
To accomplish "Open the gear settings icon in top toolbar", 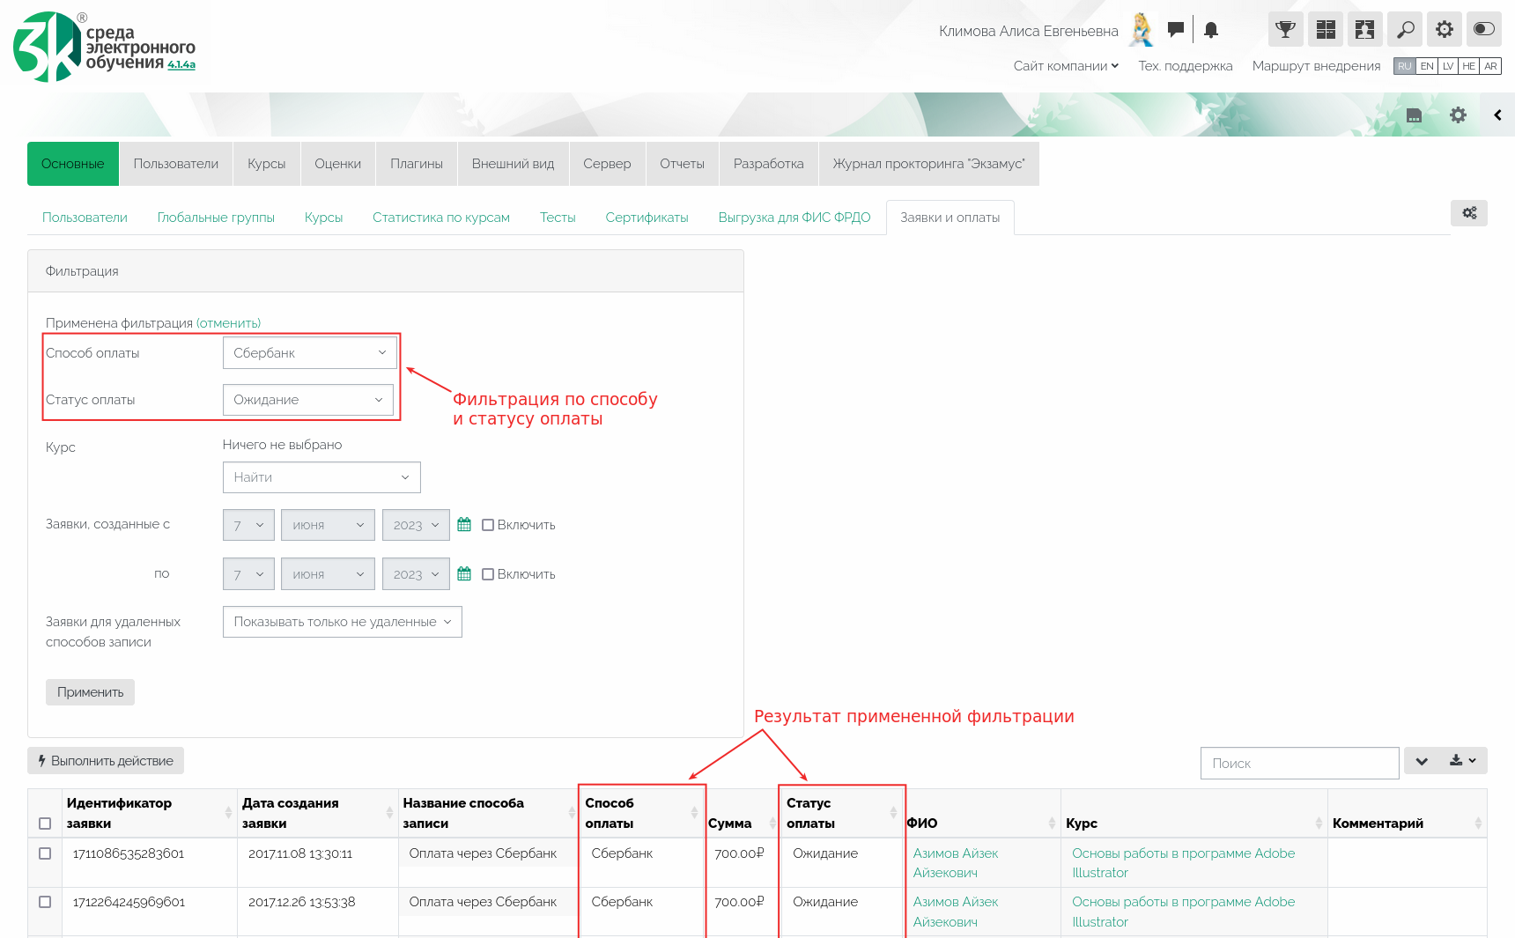I will (1445, 29).
